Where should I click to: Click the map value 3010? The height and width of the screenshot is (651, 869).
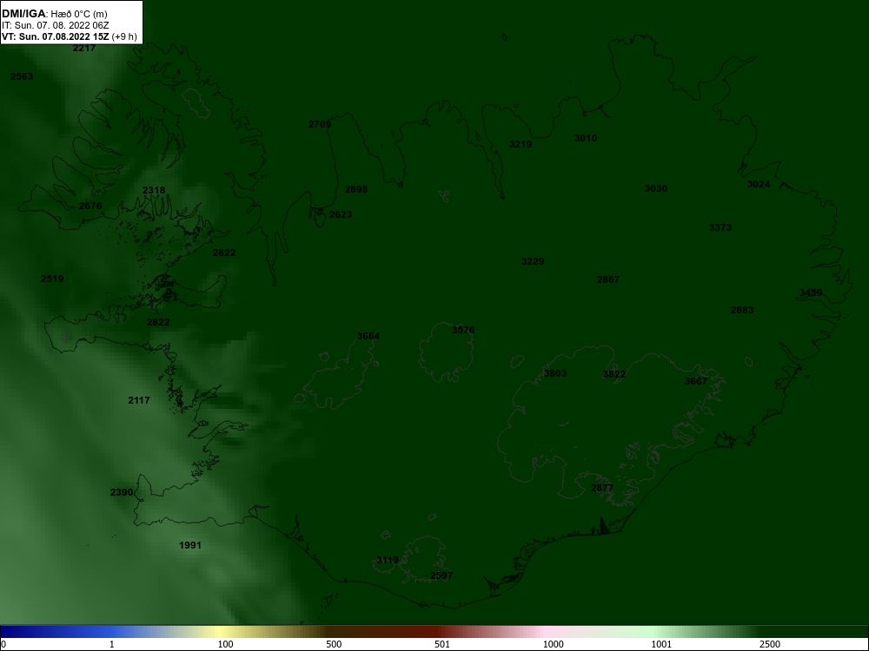tap(586, 138)
